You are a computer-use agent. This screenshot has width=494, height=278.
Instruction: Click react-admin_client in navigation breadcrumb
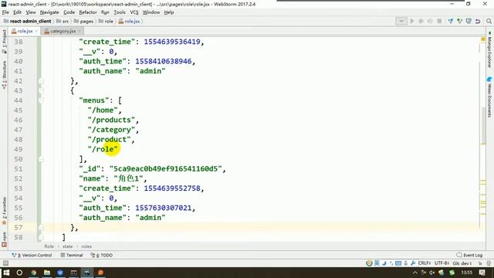[x=28, y=22]
